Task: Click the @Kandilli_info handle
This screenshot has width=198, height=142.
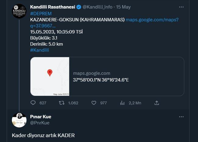Action: (x=97, y=7)
